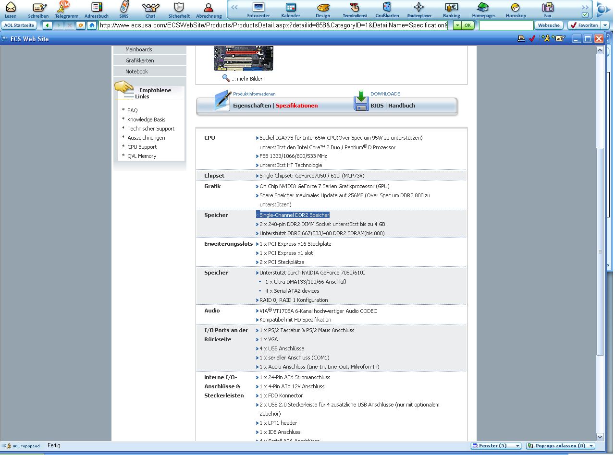Click the AOL TopSpeed status icon
This screenshot has height=455, width=615.
21,446
